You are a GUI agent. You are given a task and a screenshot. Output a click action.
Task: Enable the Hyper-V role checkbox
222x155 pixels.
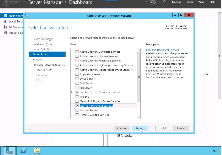[x=77, y=97]
